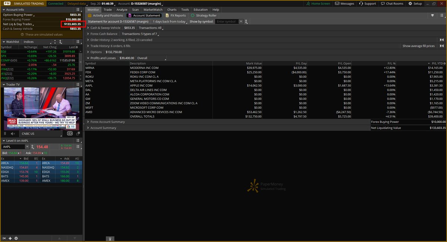Click the Trade History collapse-columns icon
447x242 pixels.
coord(442,46)
